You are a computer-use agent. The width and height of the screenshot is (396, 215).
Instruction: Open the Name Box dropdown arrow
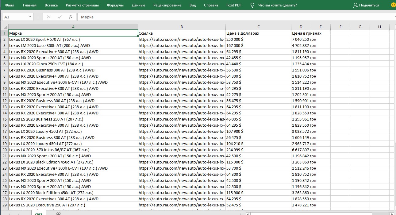point(30,17)
